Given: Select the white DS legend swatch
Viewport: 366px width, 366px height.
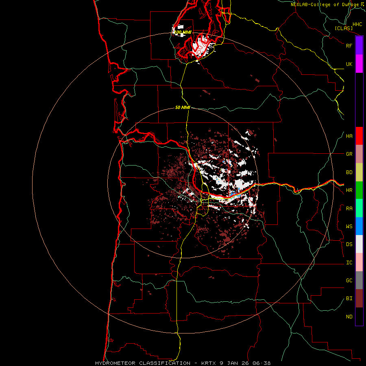Looking at the screenshot, I should pyautogui.click(x=359, y=244).
